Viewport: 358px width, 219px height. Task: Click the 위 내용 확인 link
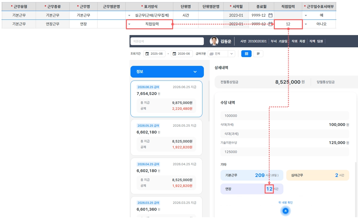pos(285,203)
